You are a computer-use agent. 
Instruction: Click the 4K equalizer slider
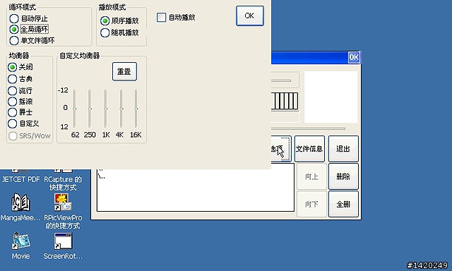coord(121,109)
